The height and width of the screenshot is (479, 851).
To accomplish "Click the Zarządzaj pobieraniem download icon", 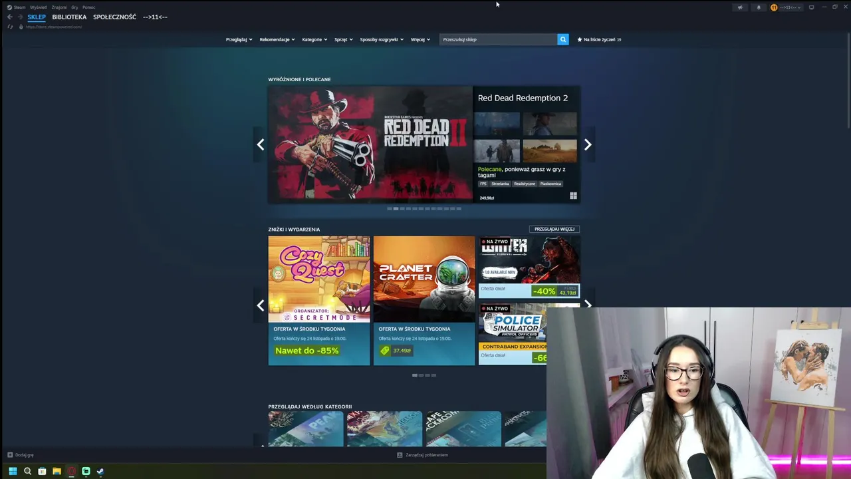I will click(400, 455).
